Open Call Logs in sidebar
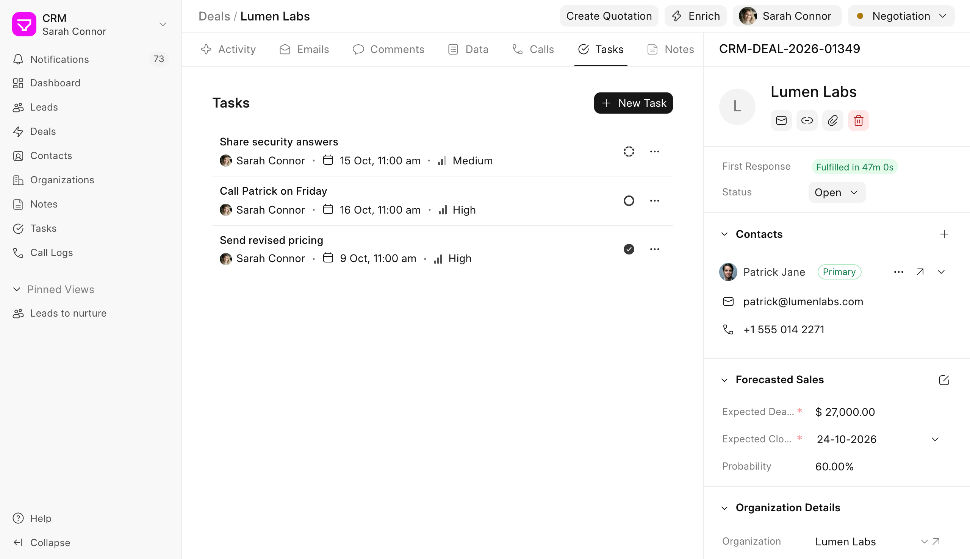The image size is (970, 559). point(91,253)
